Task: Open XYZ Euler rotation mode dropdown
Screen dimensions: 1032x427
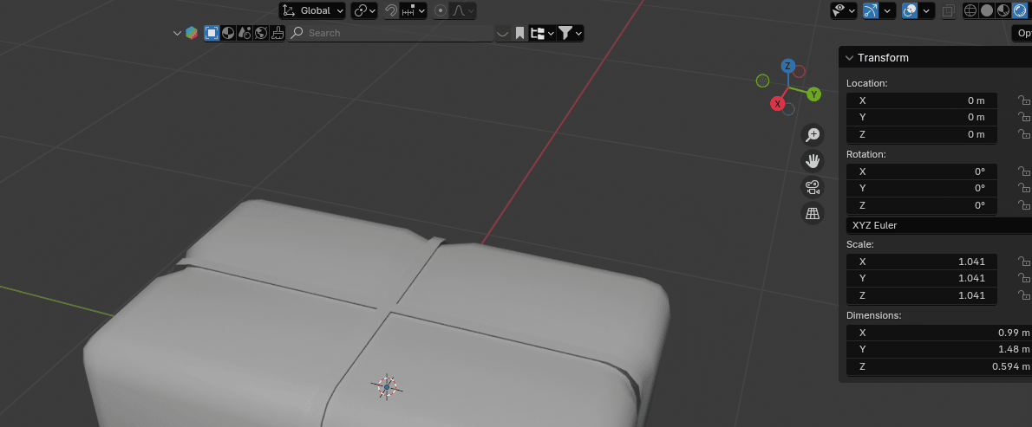Action: [937, 225]
